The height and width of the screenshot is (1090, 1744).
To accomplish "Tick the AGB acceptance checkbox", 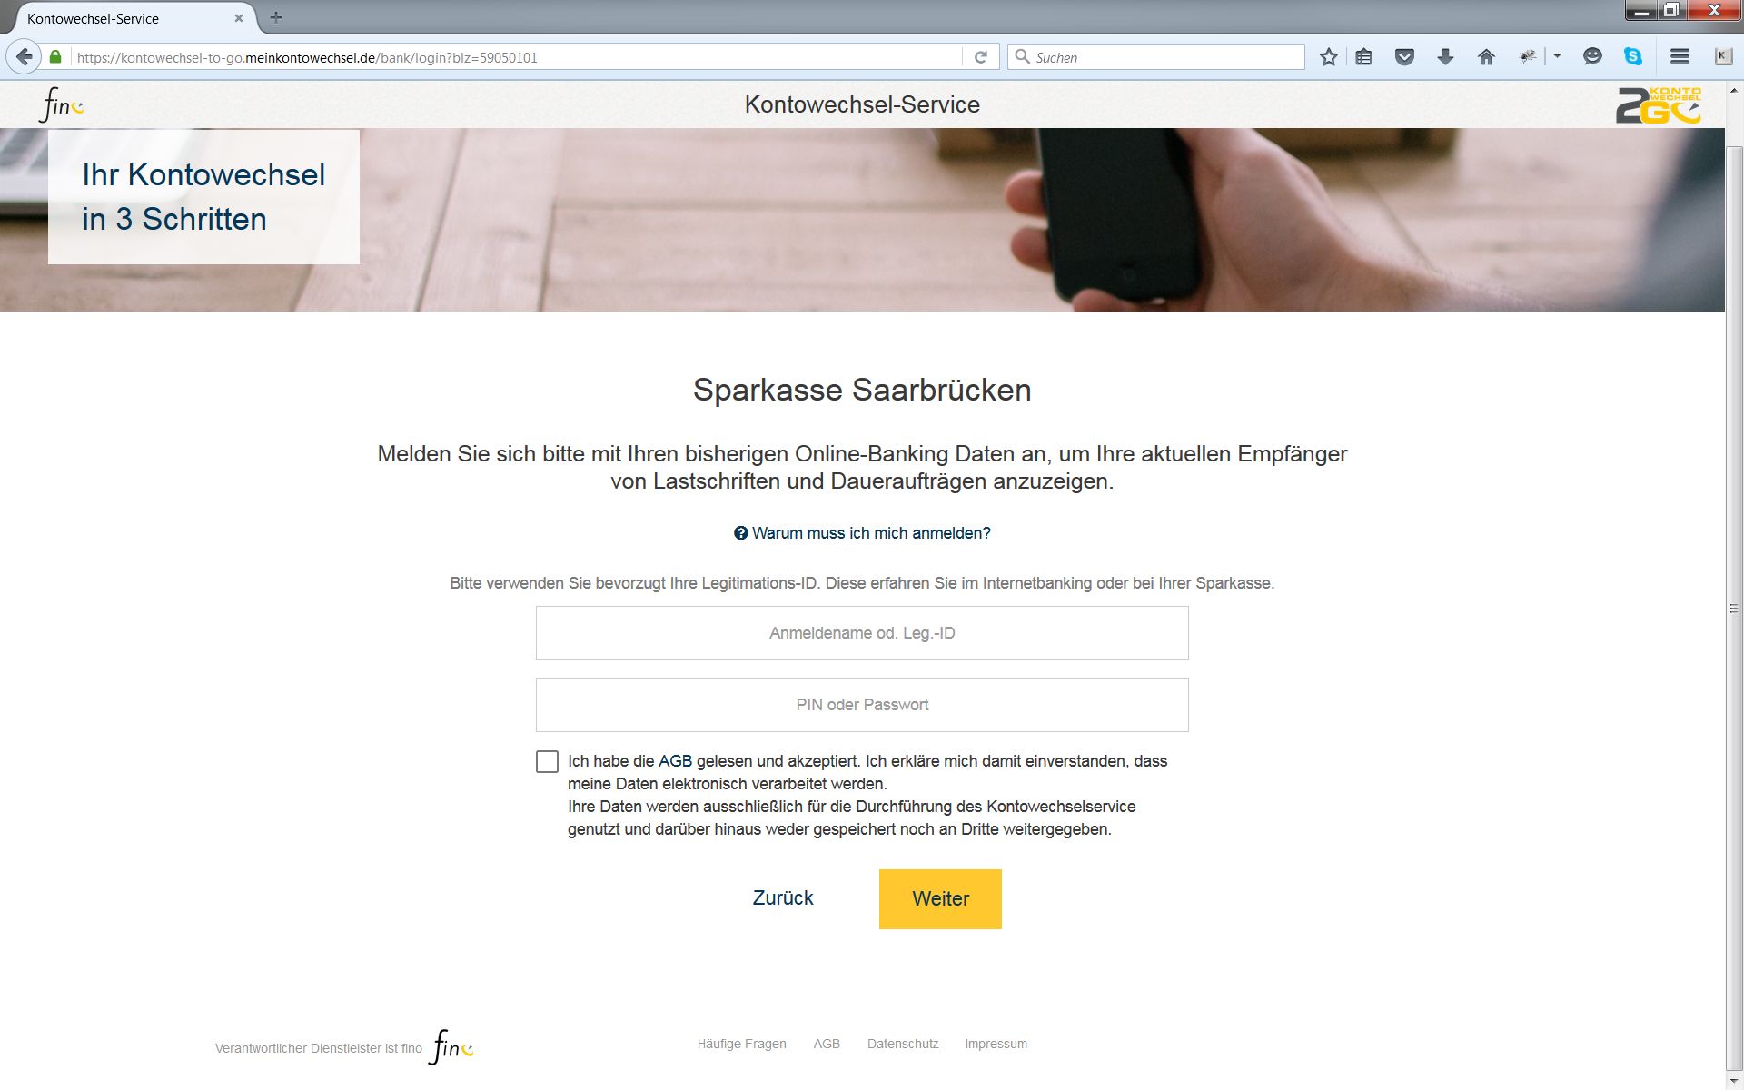I will (547, 761).
